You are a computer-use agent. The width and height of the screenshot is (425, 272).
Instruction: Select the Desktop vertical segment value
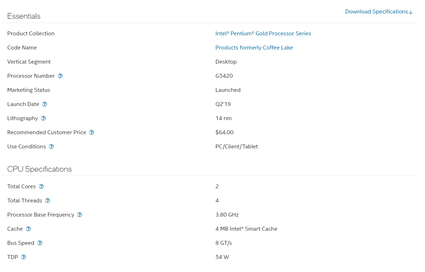(x=226, y=62)
